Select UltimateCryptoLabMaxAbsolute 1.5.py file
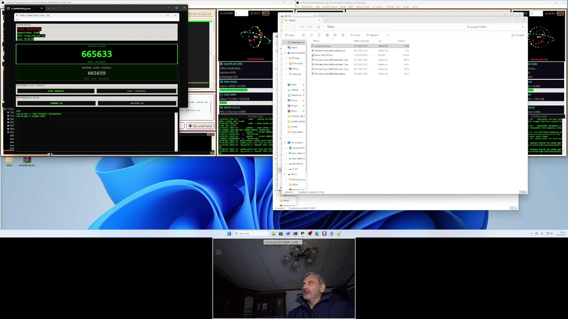This screenshot has width=568, height=319. coord(331,64)
